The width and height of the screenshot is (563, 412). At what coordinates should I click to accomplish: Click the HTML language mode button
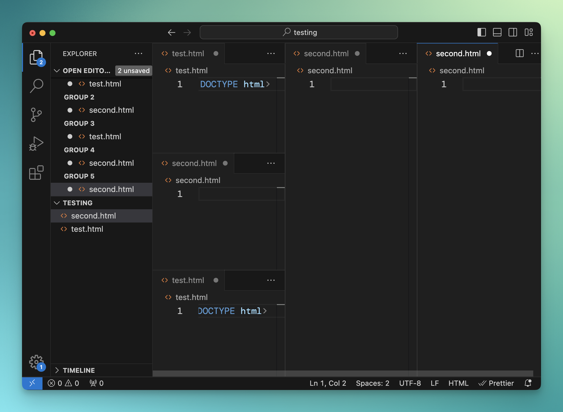(458, 383)
